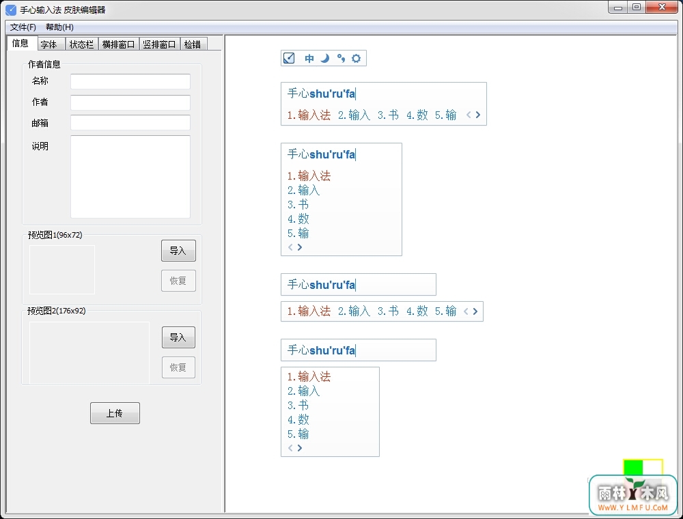683x519 pixels.
Task: Switch to the 检错 tab
Action: [x=193, y=44]
